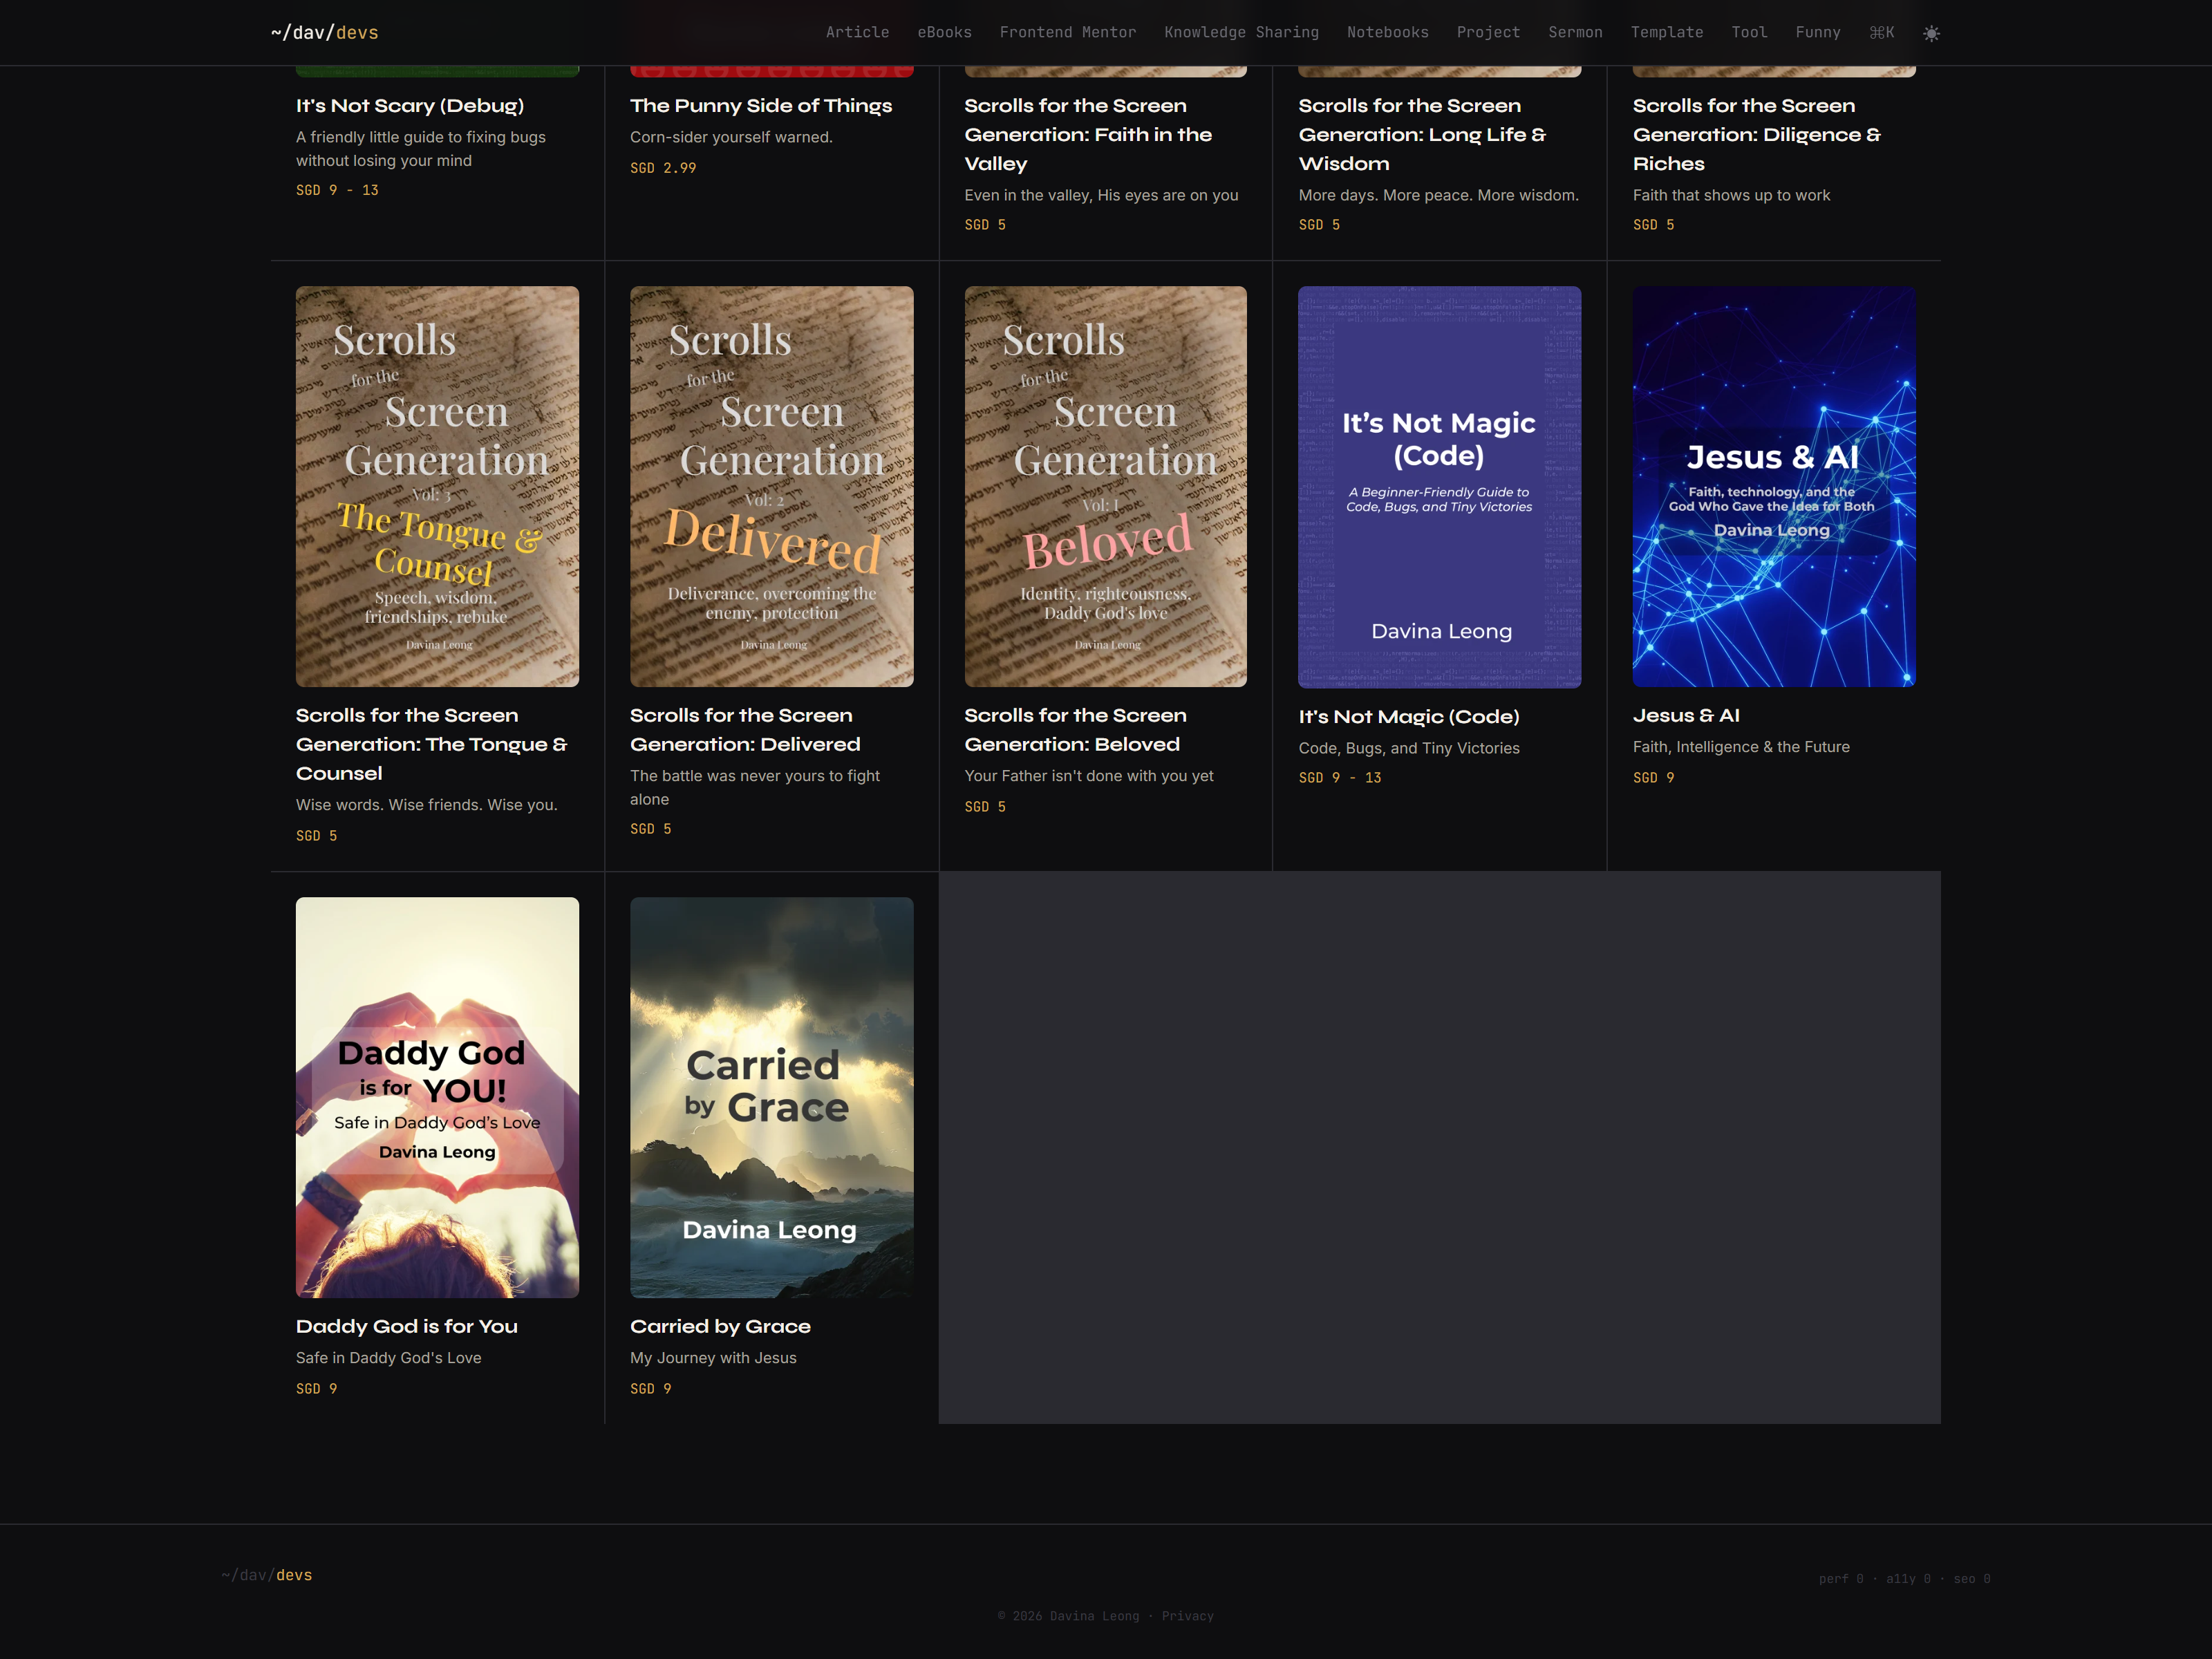2212x1659 pixels.
Task: Open the Beloved Vol 1 book cover
Action: [1105, 487]
